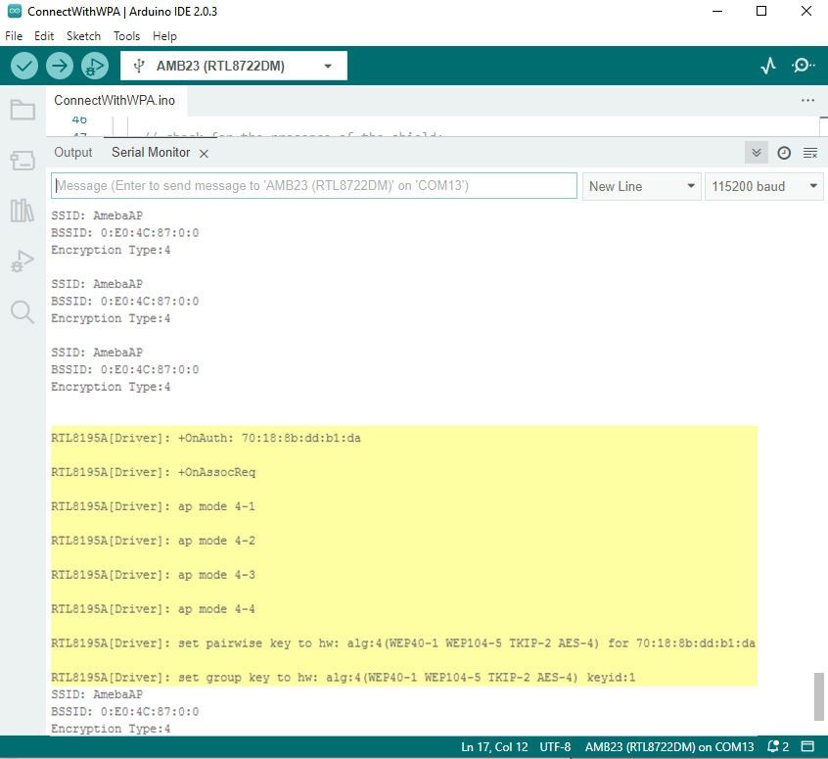Select the Serial Monitor tab

(x=151, y=152)
